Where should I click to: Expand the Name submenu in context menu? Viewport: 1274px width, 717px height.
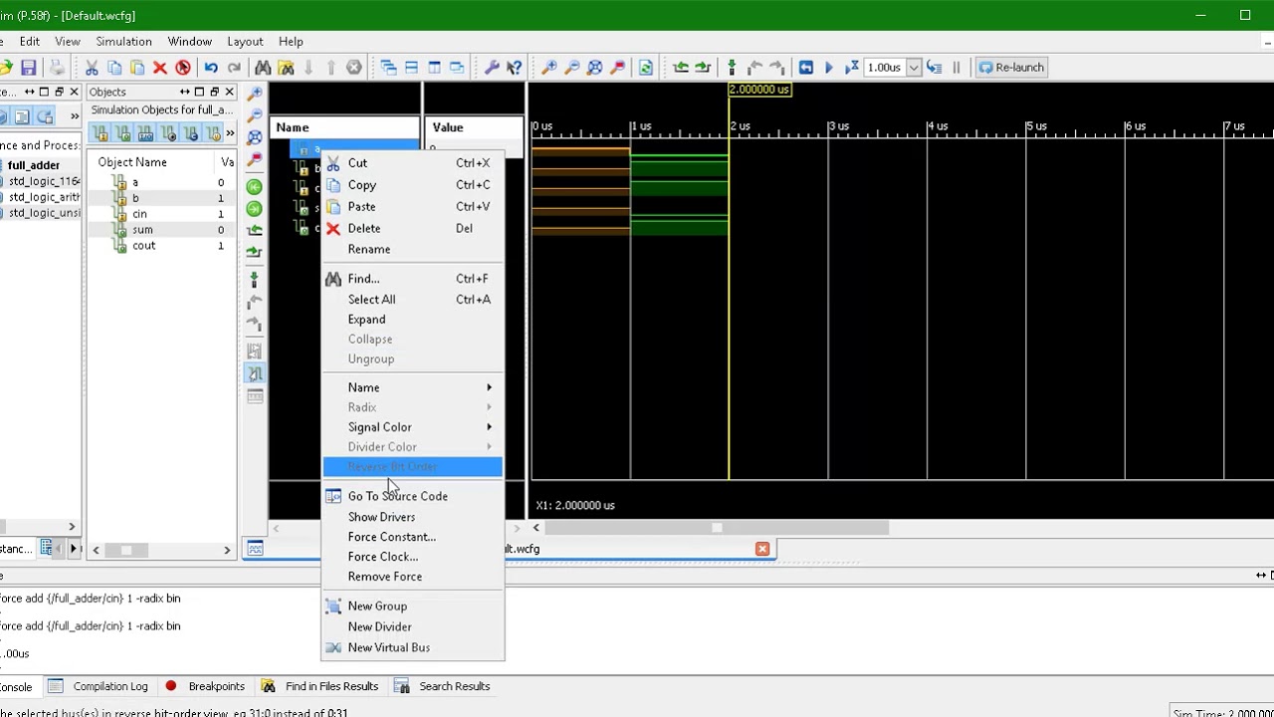click(x=413, y=387)
